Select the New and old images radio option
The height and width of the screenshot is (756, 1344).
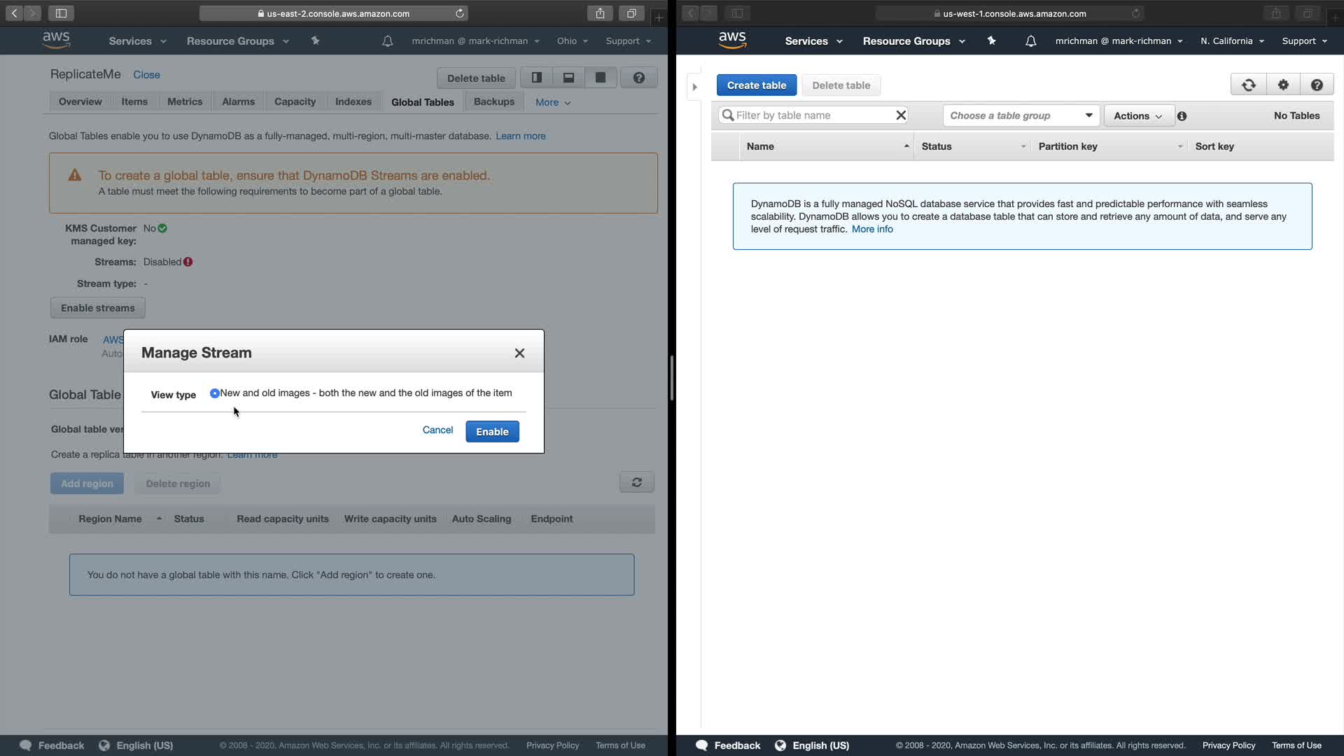(x=215, y=393)
